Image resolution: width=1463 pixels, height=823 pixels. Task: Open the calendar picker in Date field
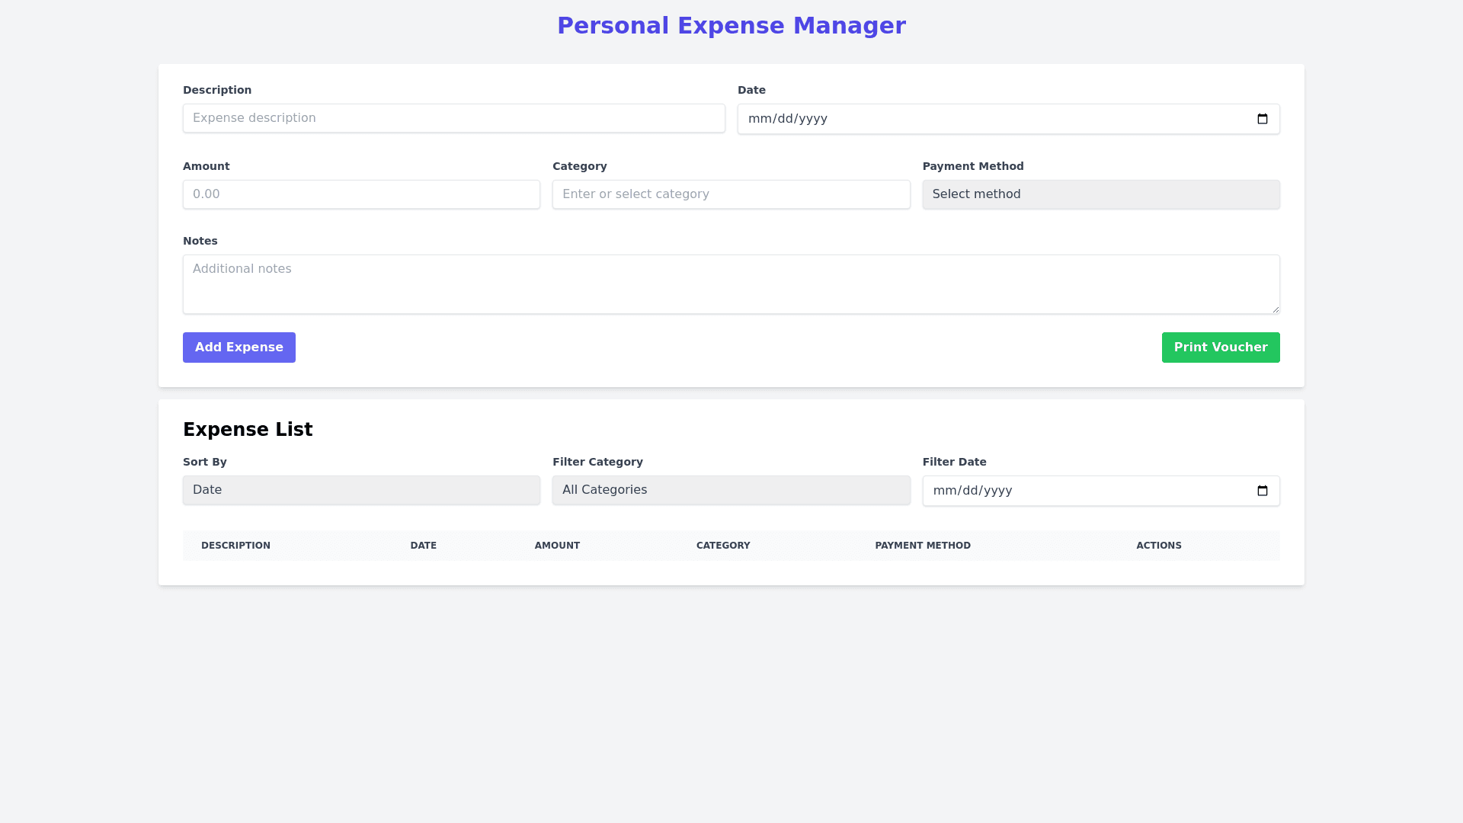coord(1262,119)
